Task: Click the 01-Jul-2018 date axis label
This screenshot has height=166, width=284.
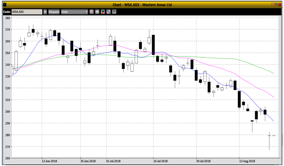Action: (x=113, y=161)
